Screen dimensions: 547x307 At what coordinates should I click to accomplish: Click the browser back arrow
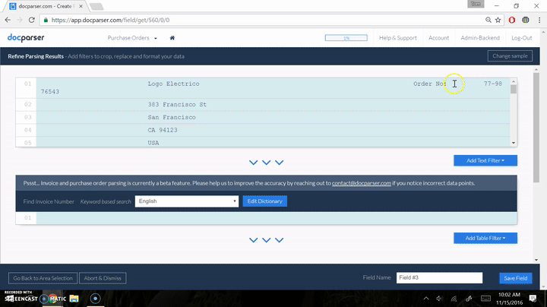(x=8, y=21)
